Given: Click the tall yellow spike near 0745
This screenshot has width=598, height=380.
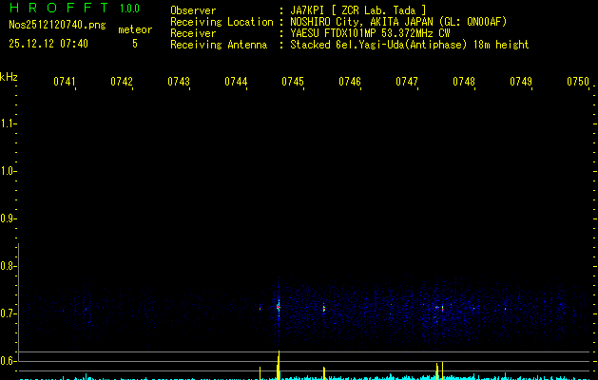Looking at the screenshot, I should pos(279,364).
